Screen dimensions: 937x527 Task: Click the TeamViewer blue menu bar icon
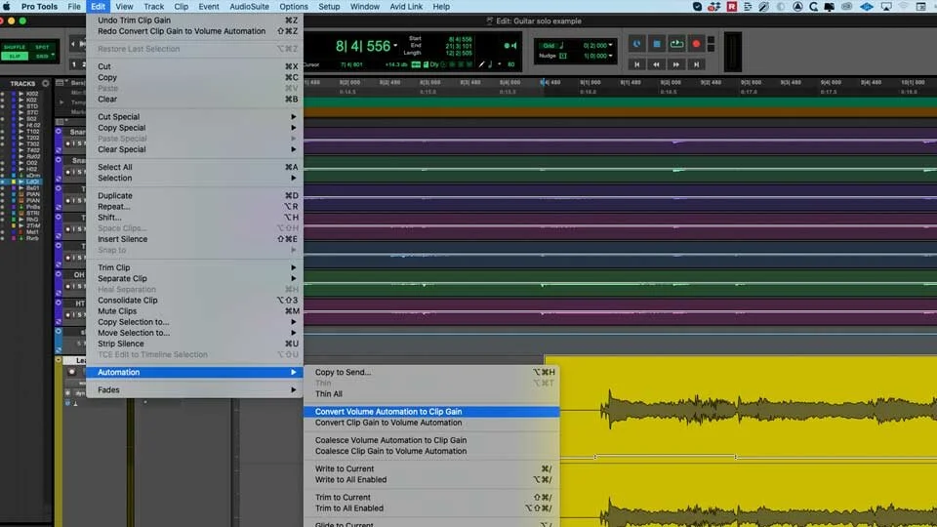[867, 7]
